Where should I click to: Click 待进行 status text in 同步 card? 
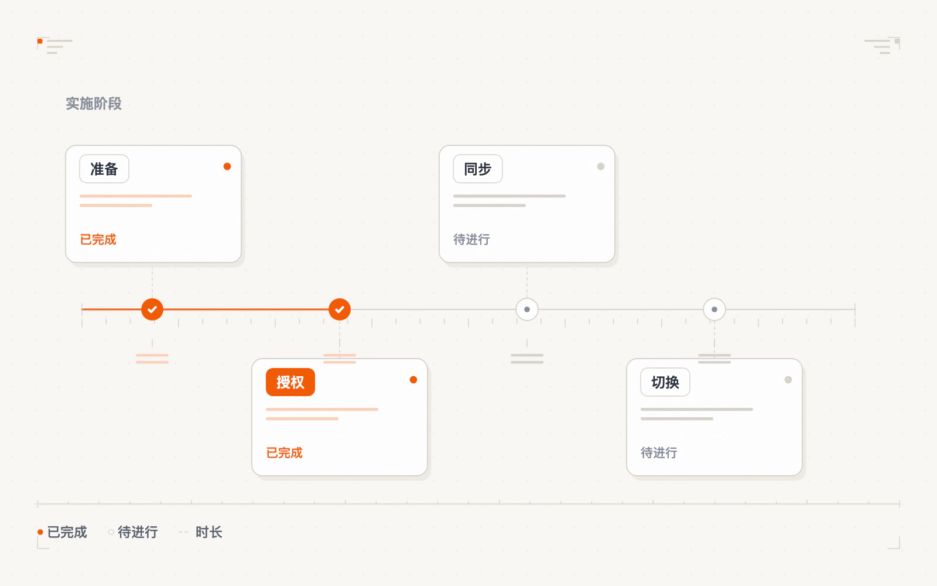pyautogui.click(x=472, y=239)
